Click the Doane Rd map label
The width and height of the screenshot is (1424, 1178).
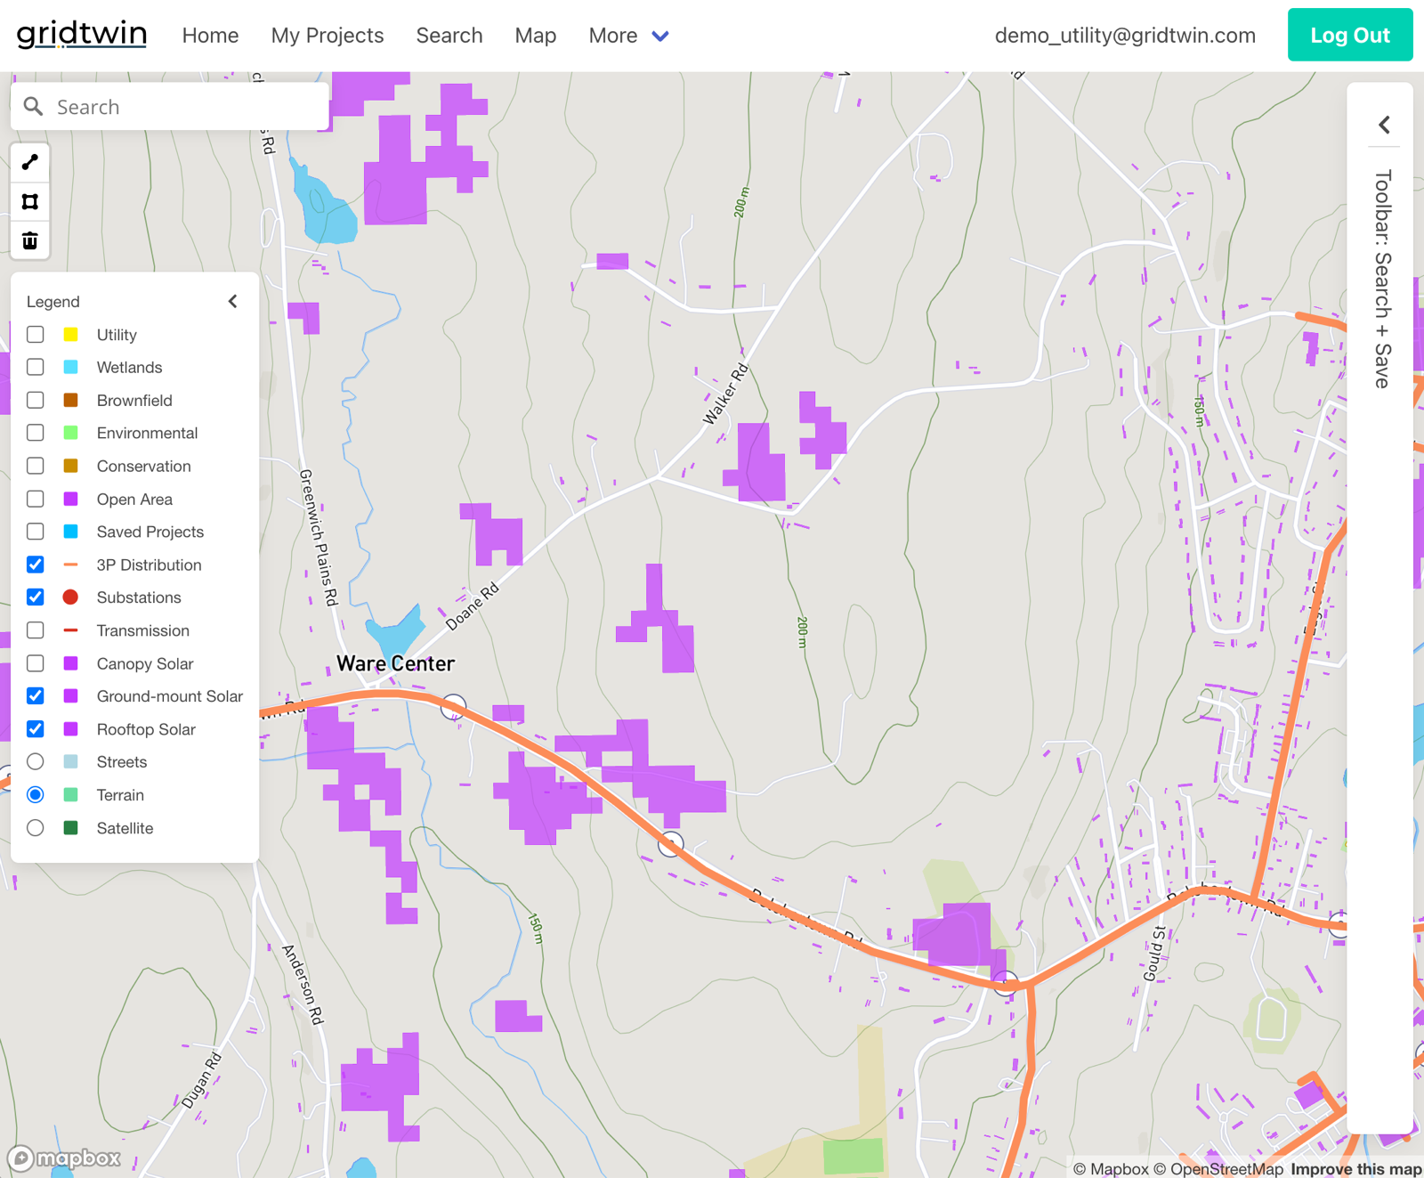[x=472, y=607]
